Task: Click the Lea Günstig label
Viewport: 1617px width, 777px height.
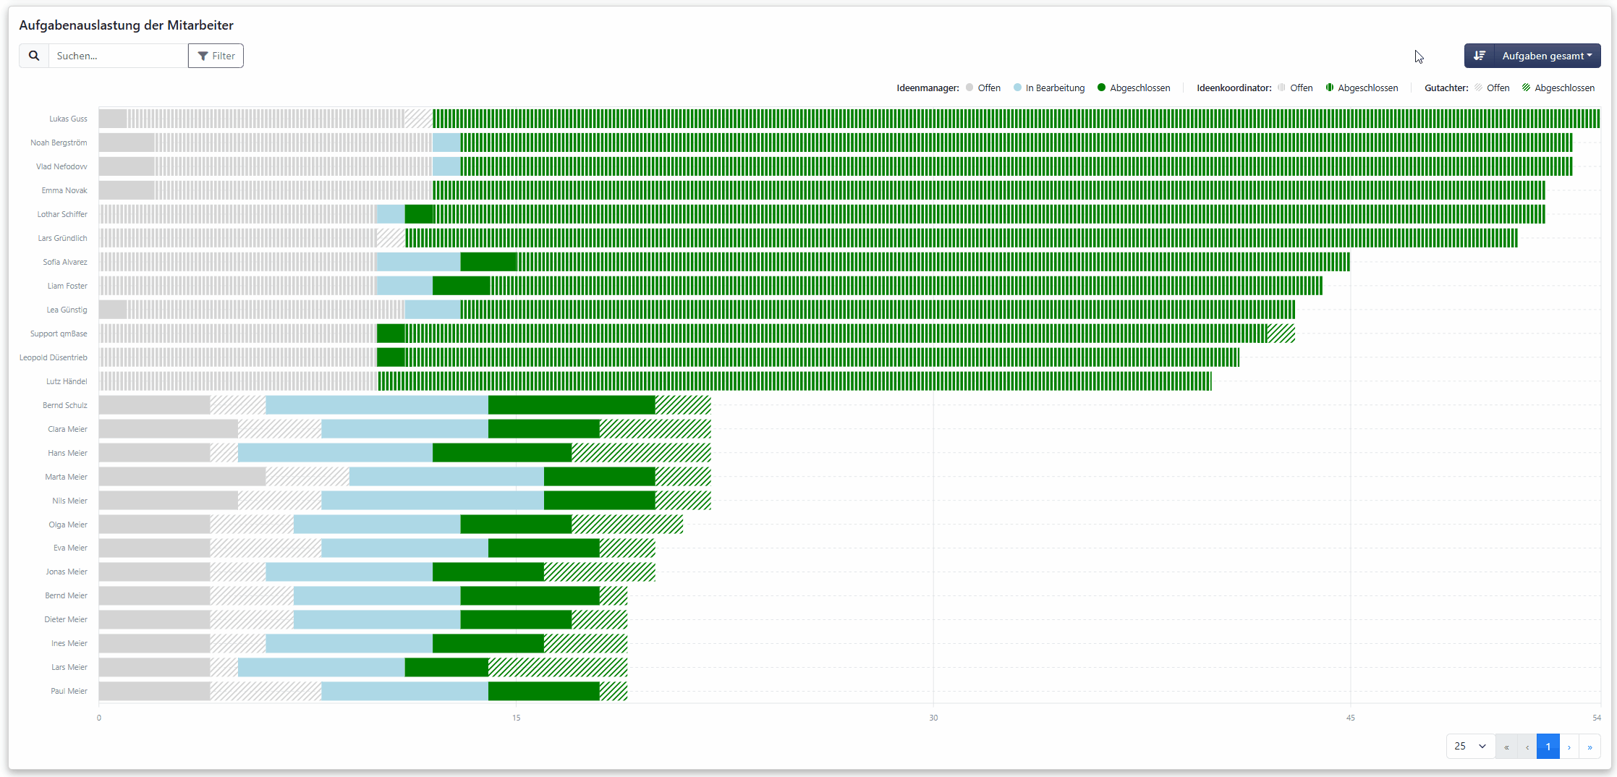Action: coord(67,310)
